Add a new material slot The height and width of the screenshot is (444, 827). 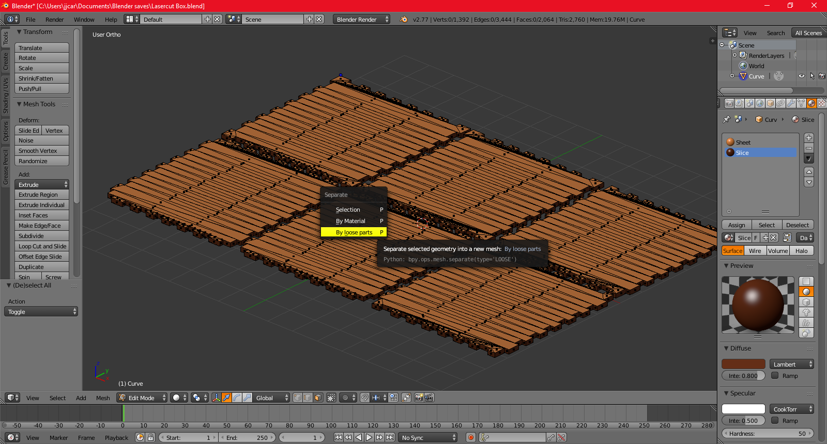809,138
